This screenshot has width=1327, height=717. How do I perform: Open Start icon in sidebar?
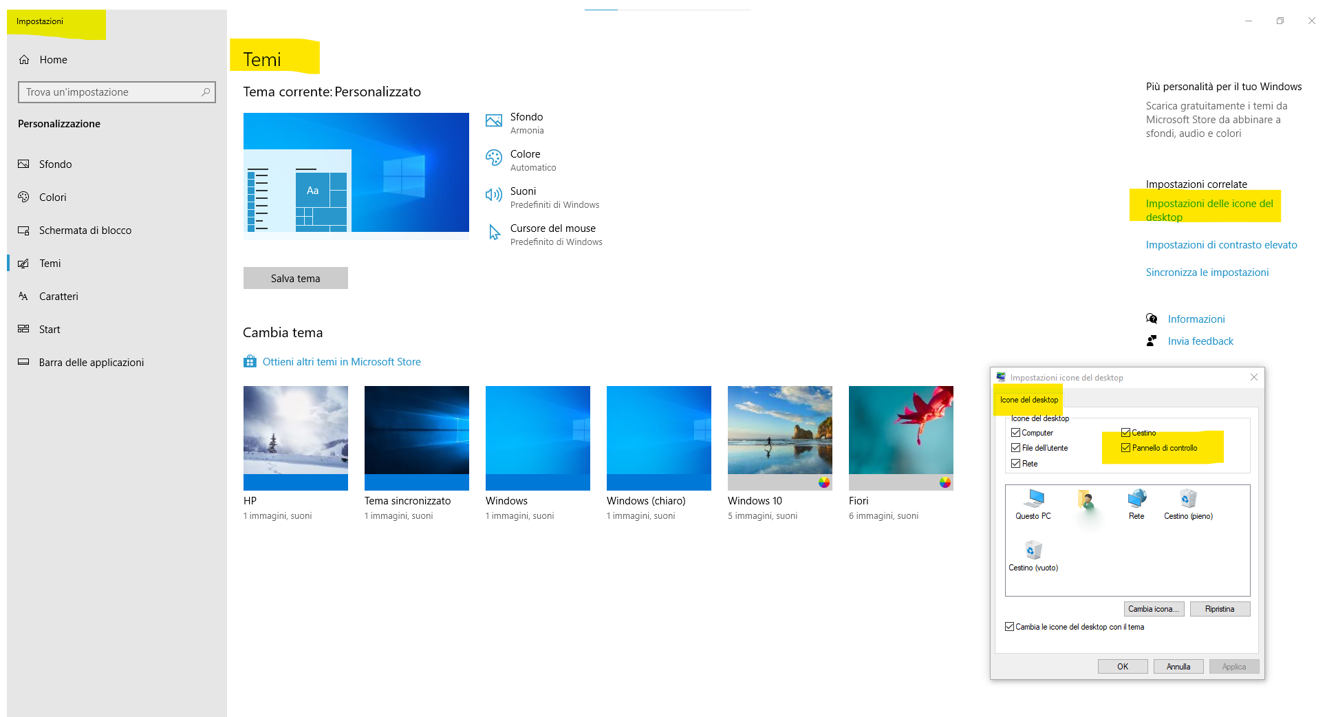pos(23,330)
